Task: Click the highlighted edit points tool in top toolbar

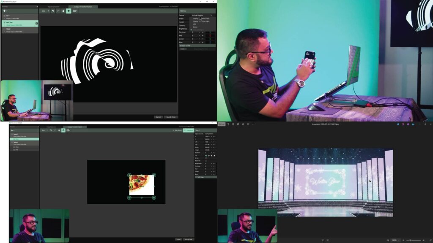Action: [x=69, y=11]
